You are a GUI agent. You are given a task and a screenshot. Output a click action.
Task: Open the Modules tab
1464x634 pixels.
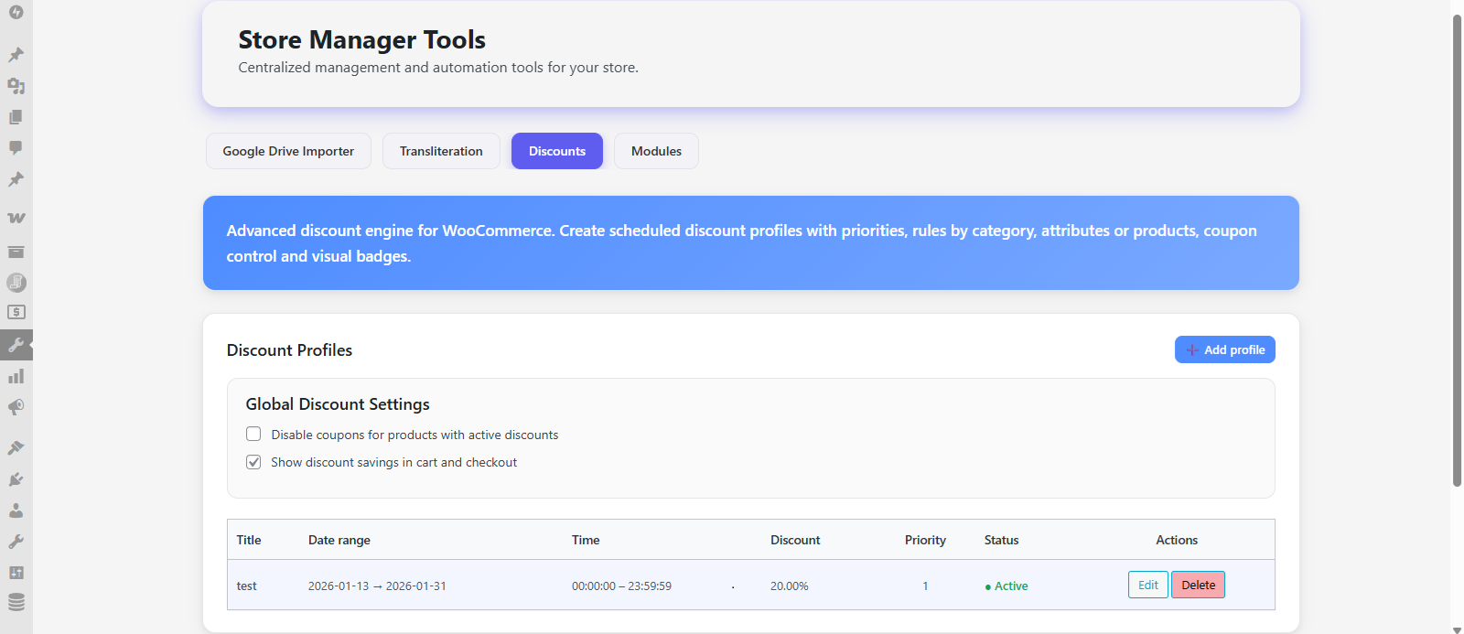tap(656, 151)
